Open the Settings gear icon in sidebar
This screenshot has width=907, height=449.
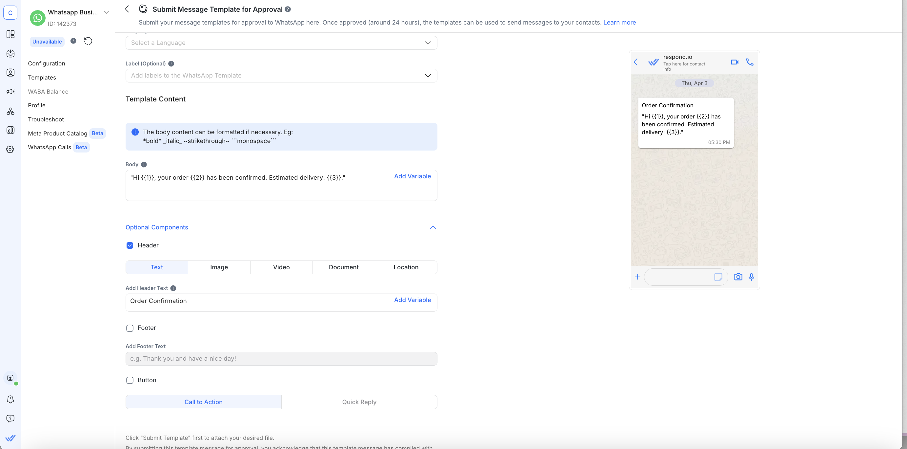point(10,149)
